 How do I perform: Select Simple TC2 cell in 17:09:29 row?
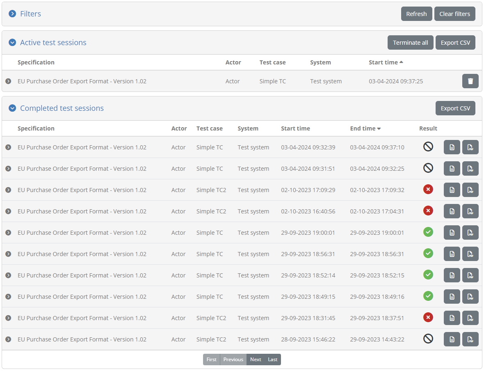click(211, 190)
